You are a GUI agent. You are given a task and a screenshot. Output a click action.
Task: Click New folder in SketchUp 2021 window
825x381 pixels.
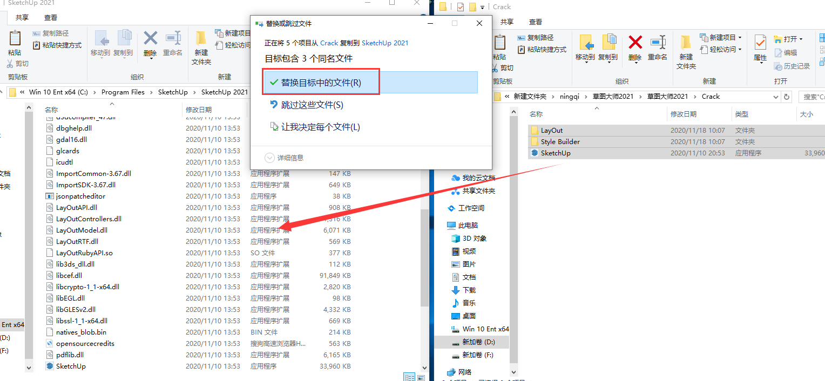[201, 48]
